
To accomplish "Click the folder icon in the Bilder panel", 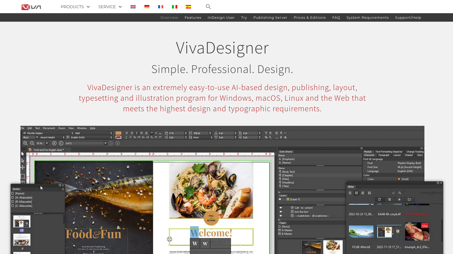I will coord(409,200).
